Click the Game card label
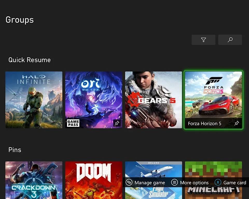The width and height of the screenshot is (249, 199). (x=234, y=183)
